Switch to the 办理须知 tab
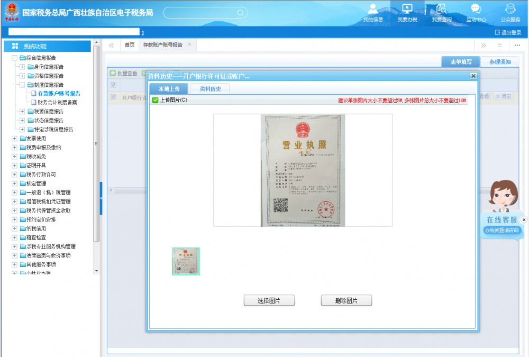This screenshot has width=529, height=357. (500, 62)
